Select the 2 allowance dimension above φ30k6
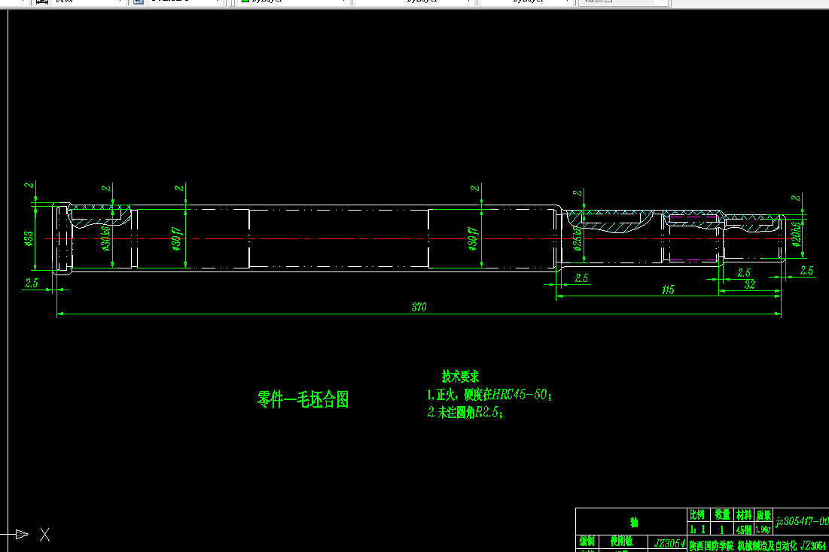This screenshot has width=829, height=552. click(x=106, y=188)
